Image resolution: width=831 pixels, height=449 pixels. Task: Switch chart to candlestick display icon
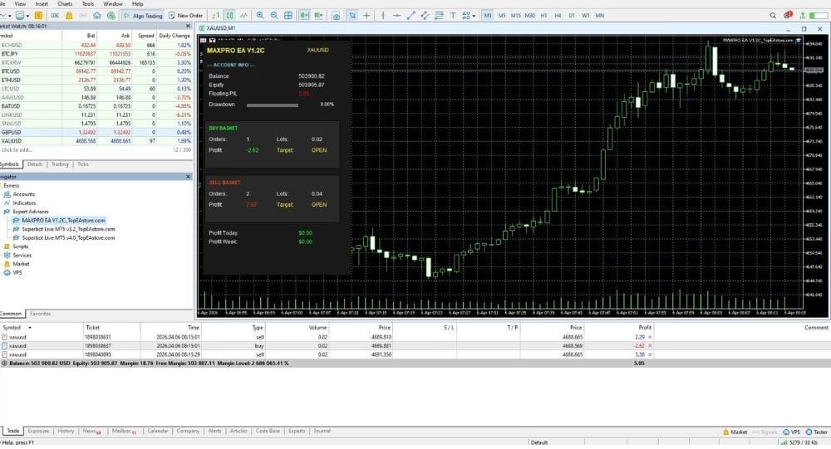point(230,16)
